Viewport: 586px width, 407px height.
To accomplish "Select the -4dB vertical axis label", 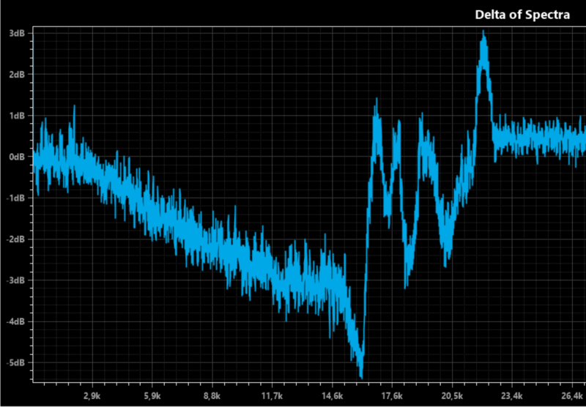I will (15, 321).
